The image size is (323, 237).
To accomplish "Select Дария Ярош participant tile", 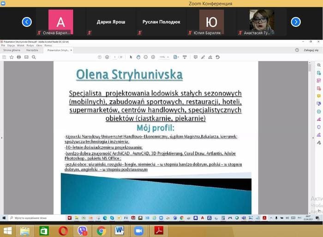I will (111, 22).
